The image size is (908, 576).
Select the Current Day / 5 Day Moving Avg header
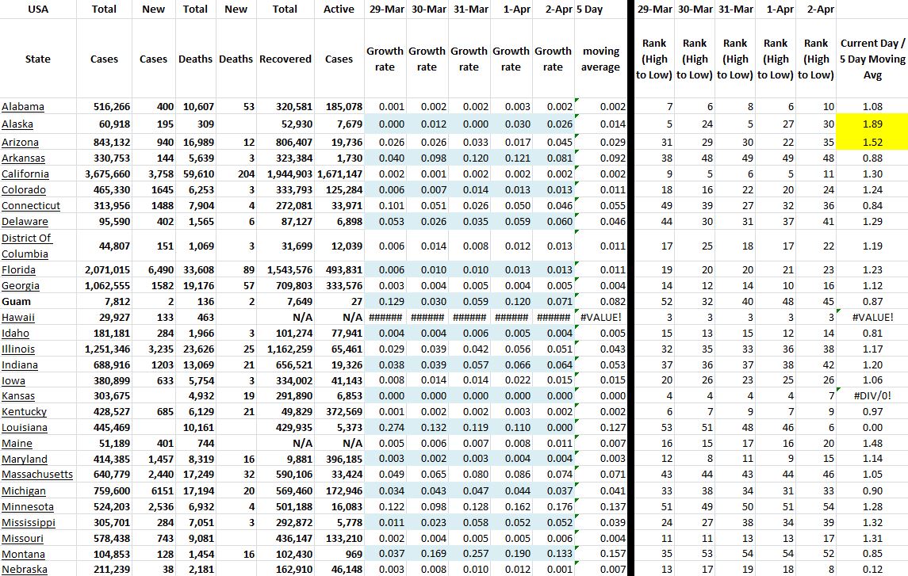tap(872, 59)
